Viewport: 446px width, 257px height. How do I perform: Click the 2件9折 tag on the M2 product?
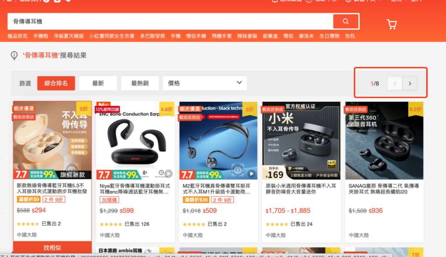[x=223, y=200]
